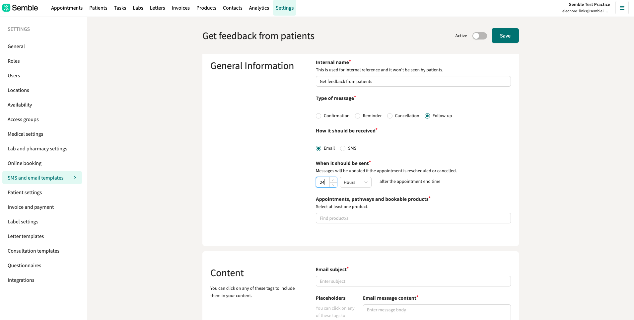Navigate to Labs

click(138, 8)
